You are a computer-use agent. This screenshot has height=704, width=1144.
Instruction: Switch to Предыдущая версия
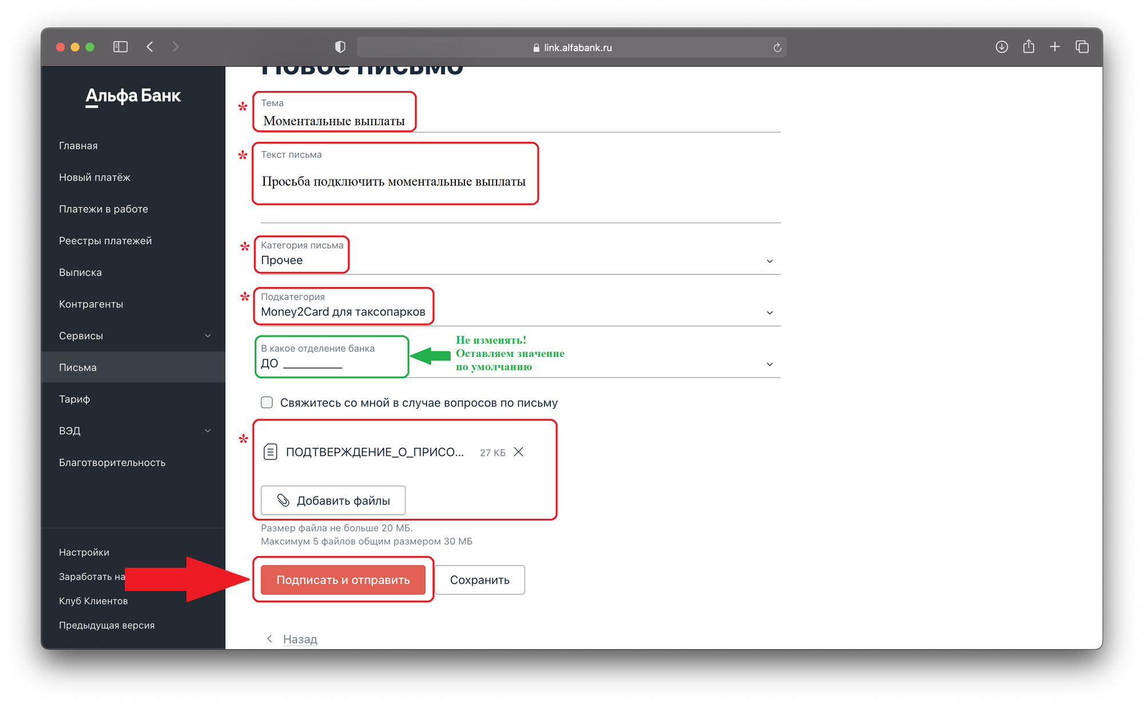pos(107,626)
